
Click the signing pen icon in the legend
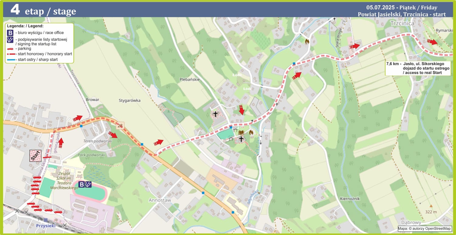(10, 40)
